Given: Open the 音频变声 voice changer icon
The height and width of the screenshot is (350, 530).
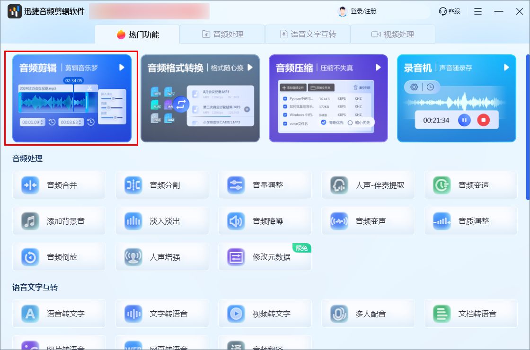Looking at the screenshot, I should click(339, 221).
